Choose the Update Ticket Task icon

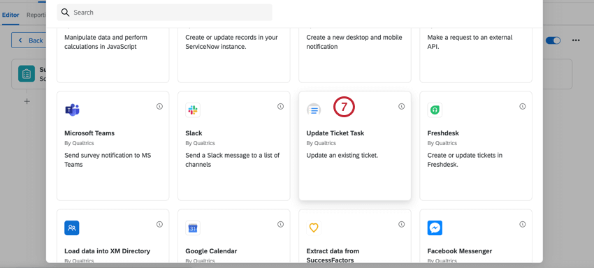pos(314,110)
